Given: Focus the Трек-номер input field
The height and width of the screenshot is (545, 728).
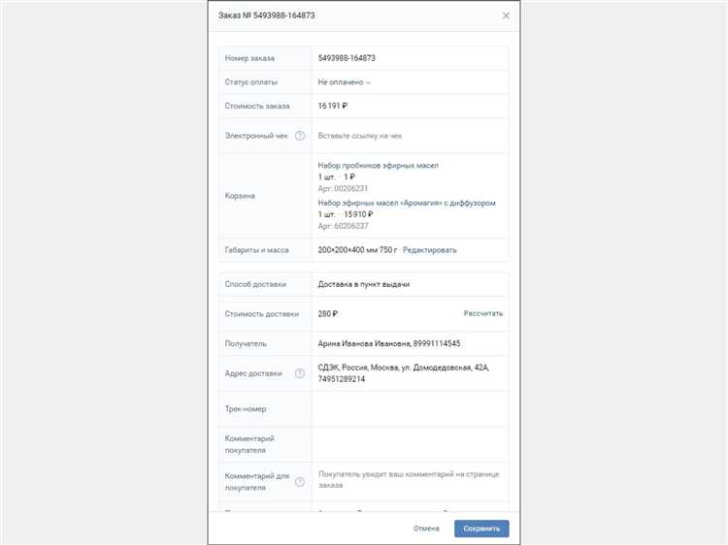Looking at the screenshot, I should point(410,408).
